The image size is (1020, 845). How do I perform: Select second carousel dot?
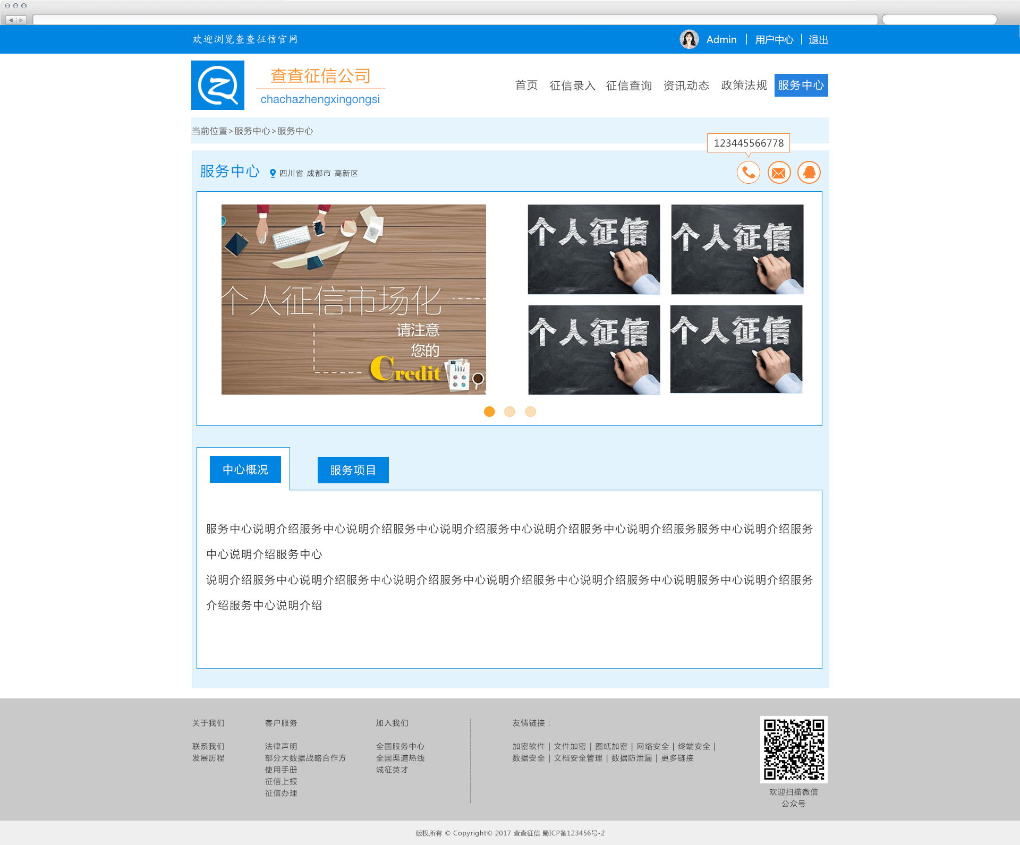[509, 412]
